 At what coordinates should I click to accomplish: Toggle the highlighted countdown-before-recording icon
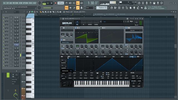pyautogui.click(x=78, y=3)
